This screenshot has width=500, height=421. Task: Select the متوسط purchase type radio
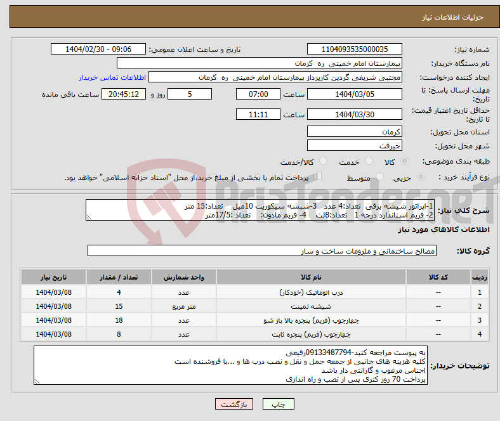(x=380, y=176)
